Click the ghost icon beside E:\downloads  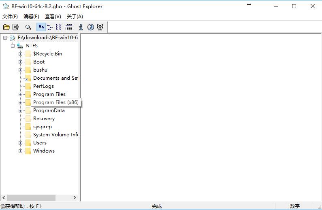[12, 38]
